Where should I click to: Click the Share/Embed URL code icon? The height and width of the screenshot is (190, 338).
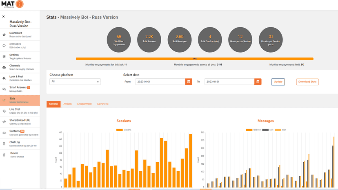click(x=4, y=122)
